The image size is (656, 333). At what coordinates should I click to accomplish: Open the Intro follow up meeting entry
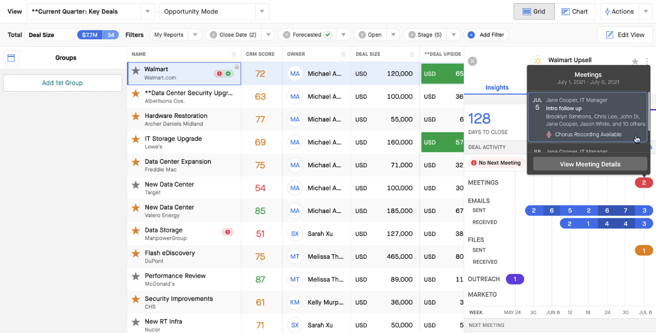[x=587, y=117]
